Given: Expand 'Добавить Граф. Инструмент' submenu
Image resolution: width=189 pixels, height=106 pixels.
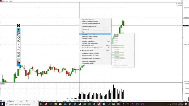Looking at the screenshot, I should coord(95,44).
